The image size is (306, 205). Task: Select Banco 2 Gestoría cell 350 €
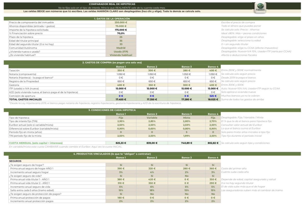point(152,85)
